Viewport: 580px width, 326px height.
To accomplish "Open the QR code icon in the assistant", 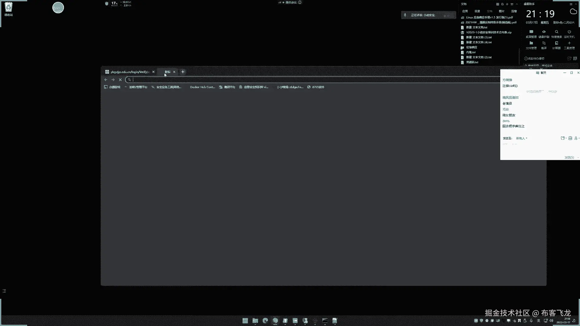I will [575, 58].
